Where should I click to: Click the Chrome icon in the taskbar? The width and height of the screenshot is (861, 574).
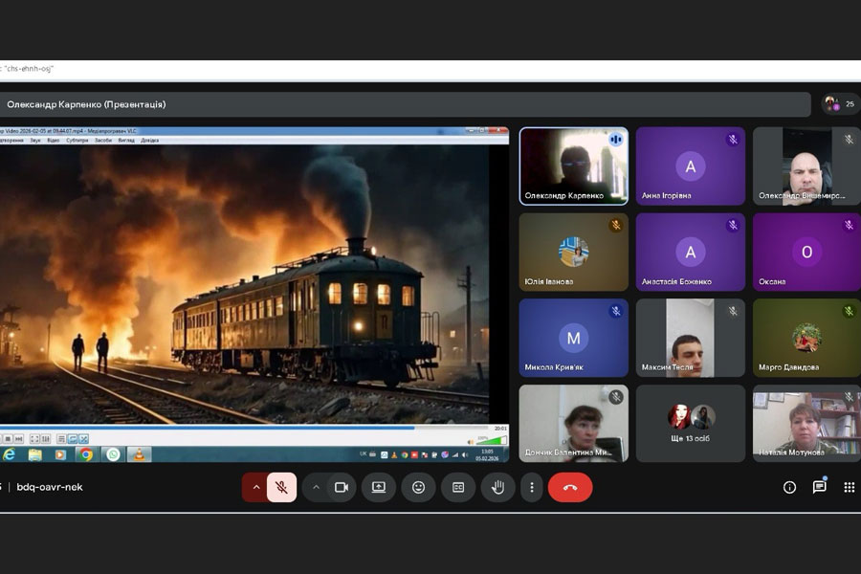pyautogui.click(x=86, y=454)
